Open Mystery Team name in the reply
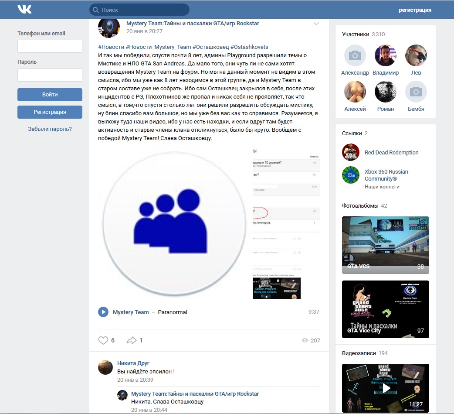Image resolution: width=454 pixels, height=414 pixels. point(195,393)
